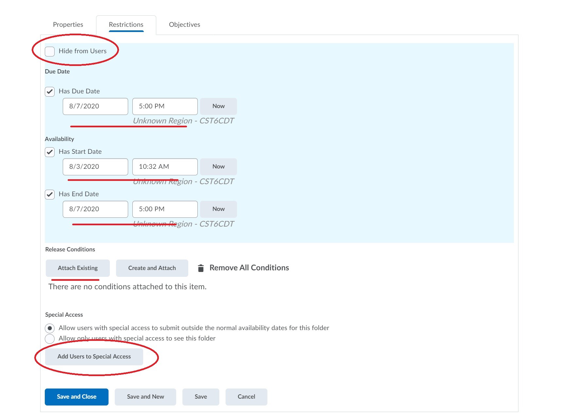Open Add Users to Special Access
This screenshot has height=413, width=575.
coord(94,357)
